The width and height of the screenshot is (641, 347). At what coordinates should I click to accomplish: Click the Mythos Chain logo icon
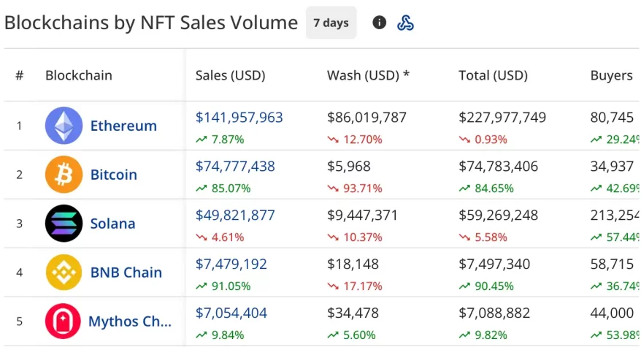[63, 321]
